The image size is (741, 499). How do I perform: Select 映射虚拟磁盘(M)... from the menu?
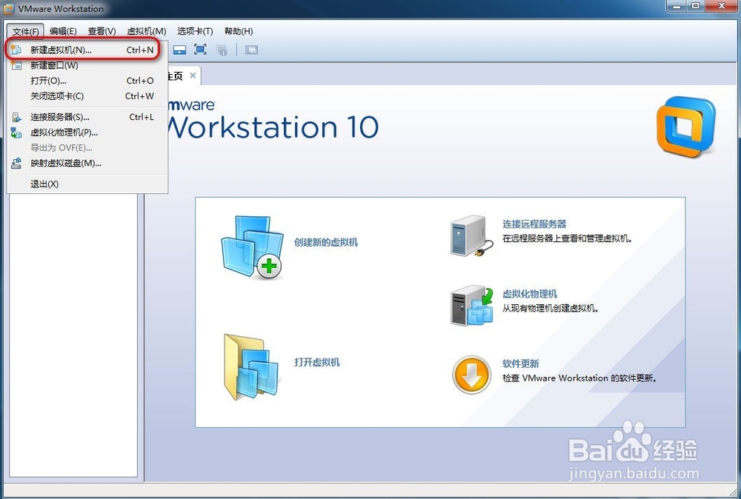[87, 164]
